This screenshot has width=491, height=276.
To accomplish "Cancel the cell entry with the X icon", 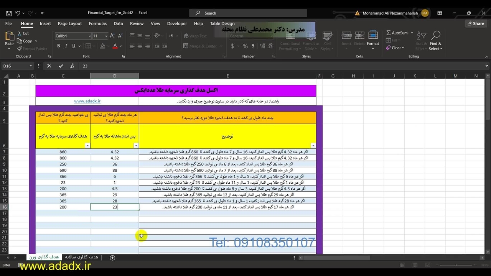I will [49, 66].
